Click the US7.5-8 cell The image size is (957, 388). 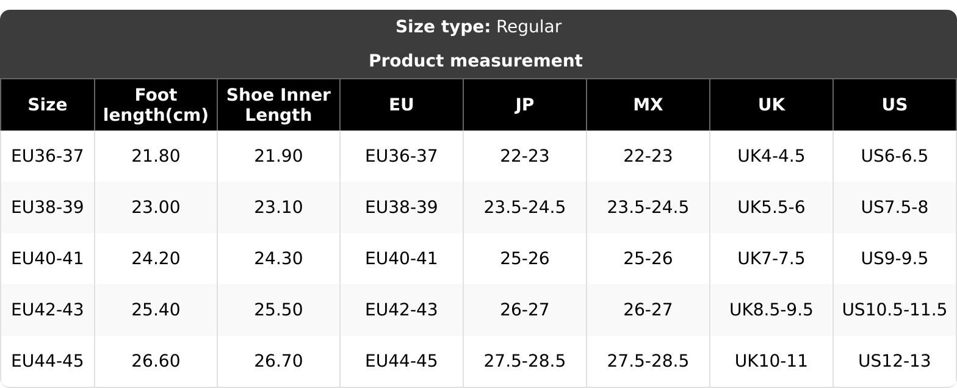click(x=894, y=207)
